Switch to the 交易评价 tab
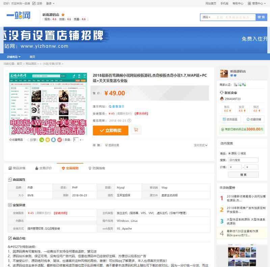This screenshot has width=270, height=267. 44,168
